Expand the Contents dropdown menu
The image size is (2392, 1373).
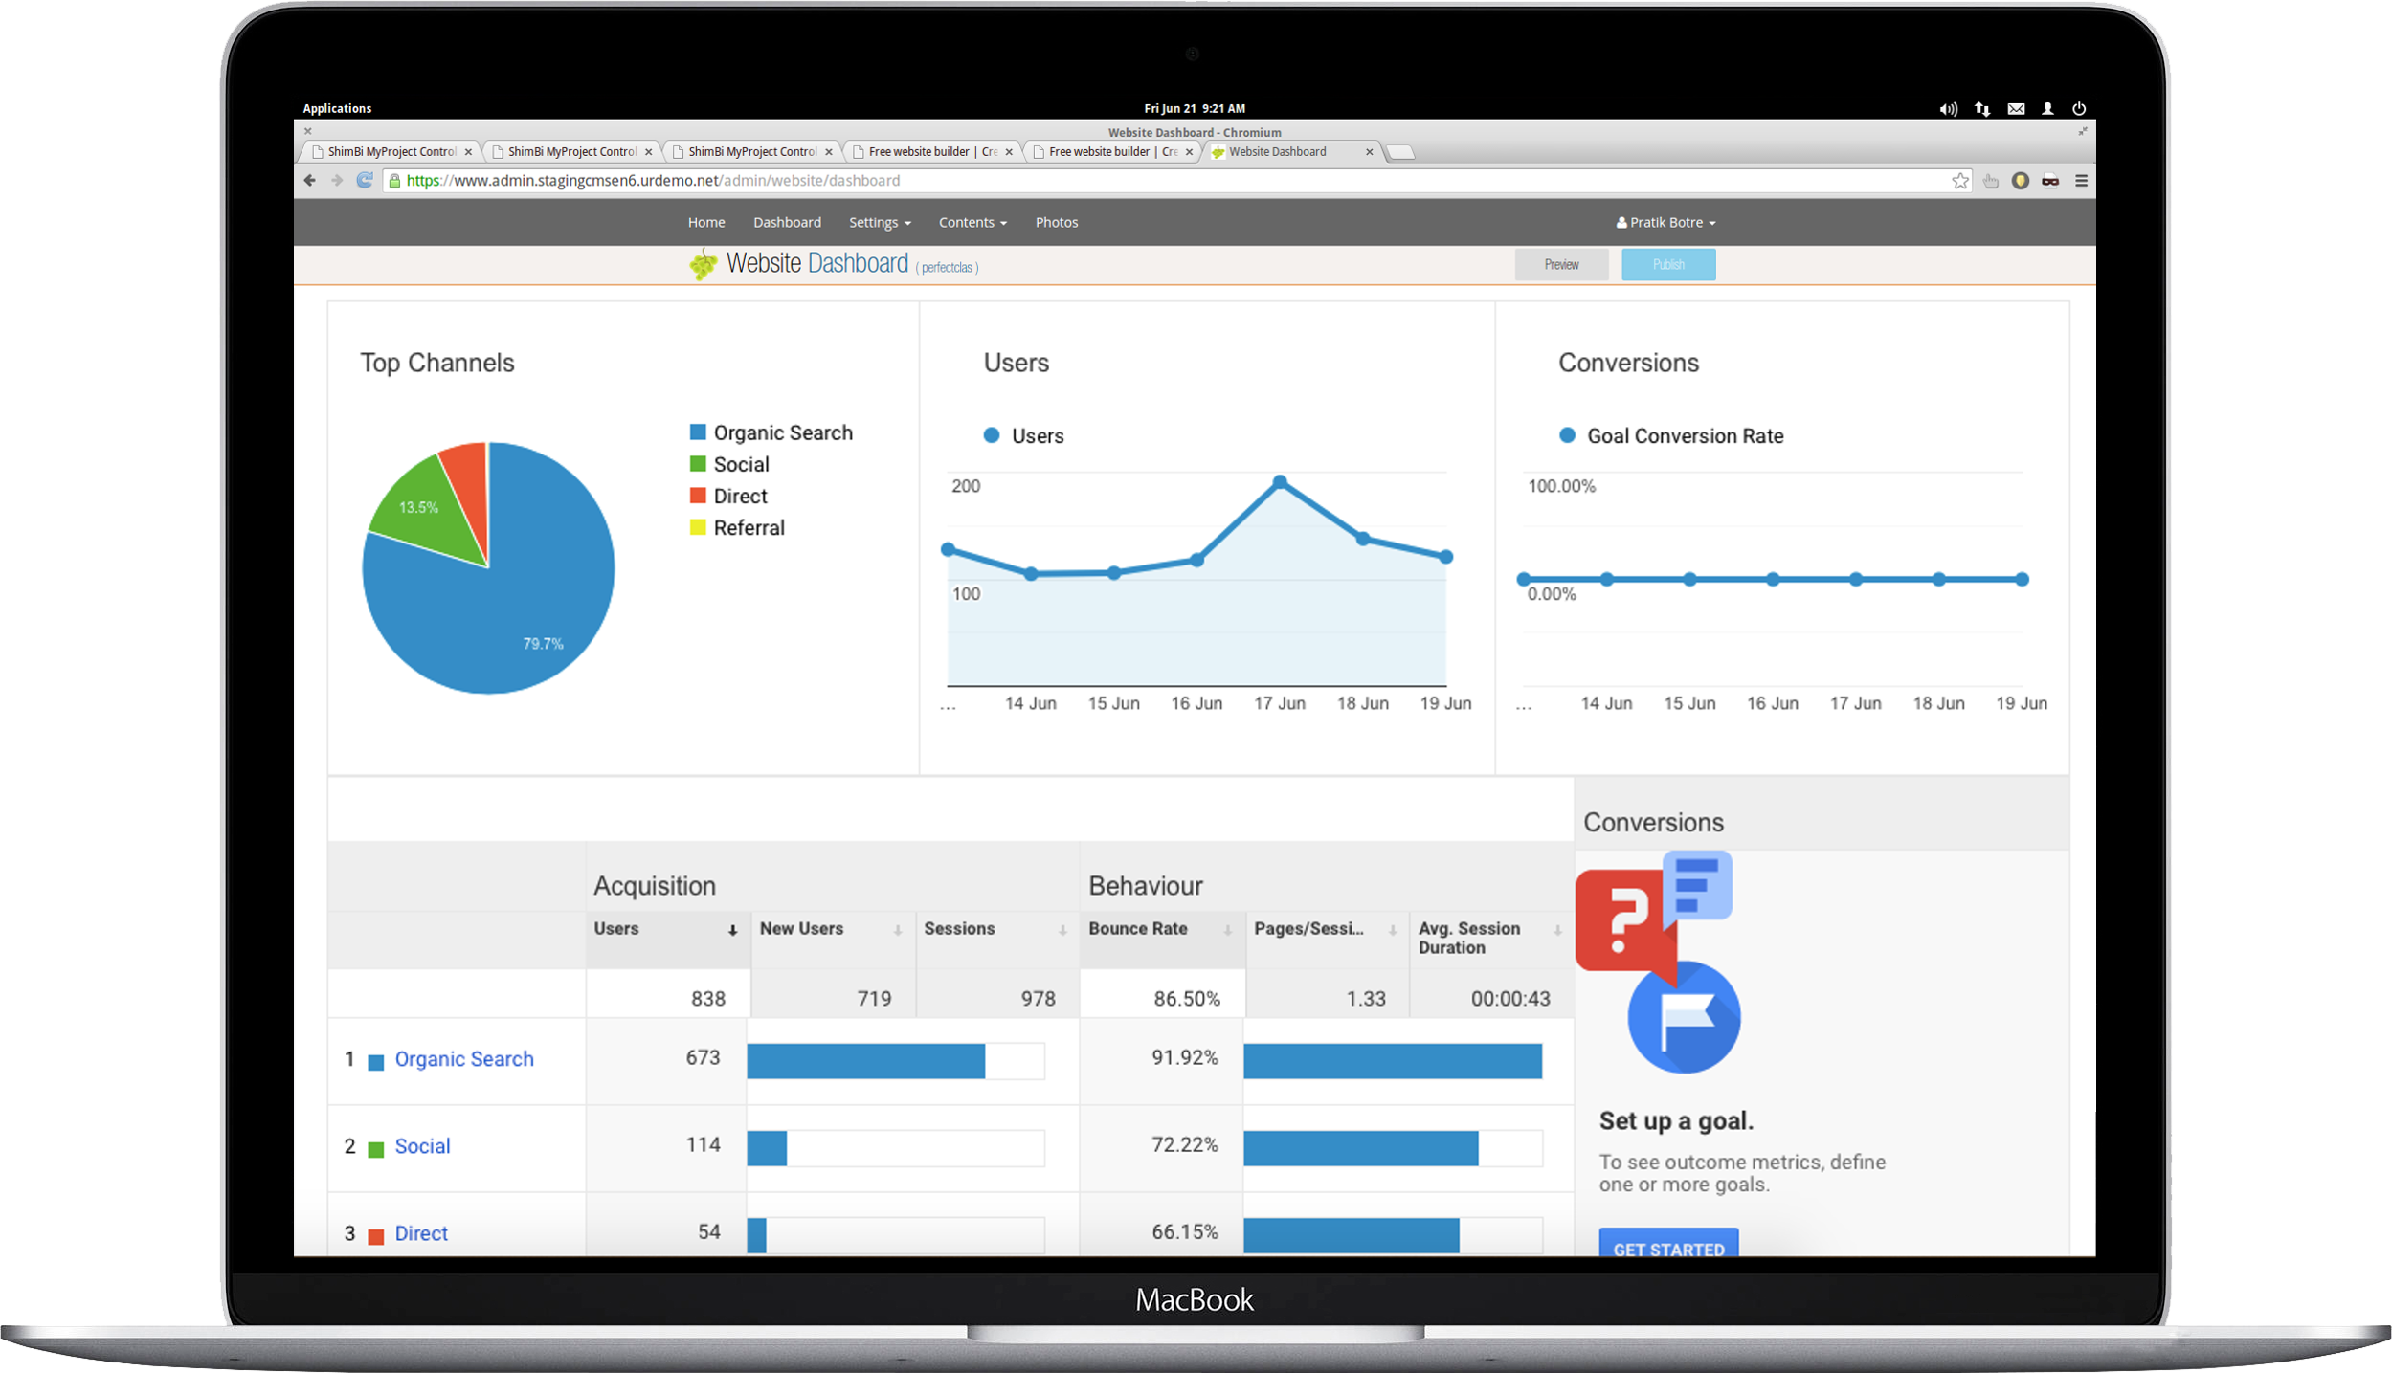click(x=972, y=222)
